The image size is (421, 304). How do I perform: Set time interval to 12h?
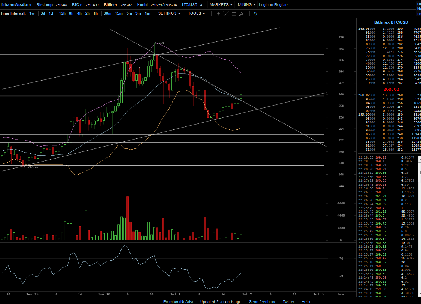click(62, 13)
